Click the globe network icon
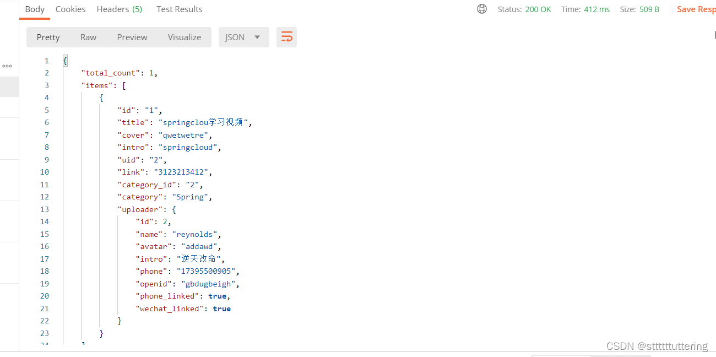 (x=482, y=9)
